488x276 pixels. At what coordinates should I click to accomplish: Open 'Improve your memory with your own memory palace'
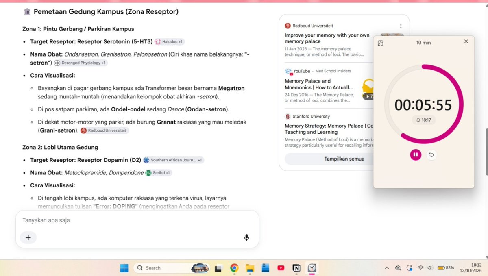(x=327, y=38)
